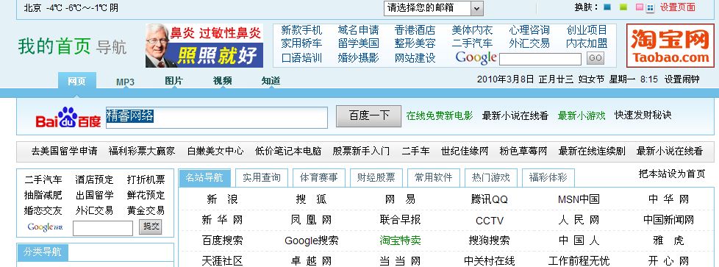719x267 pixels.
Task: Open the 去美国留学申请 link
Action: coord(64,151)
